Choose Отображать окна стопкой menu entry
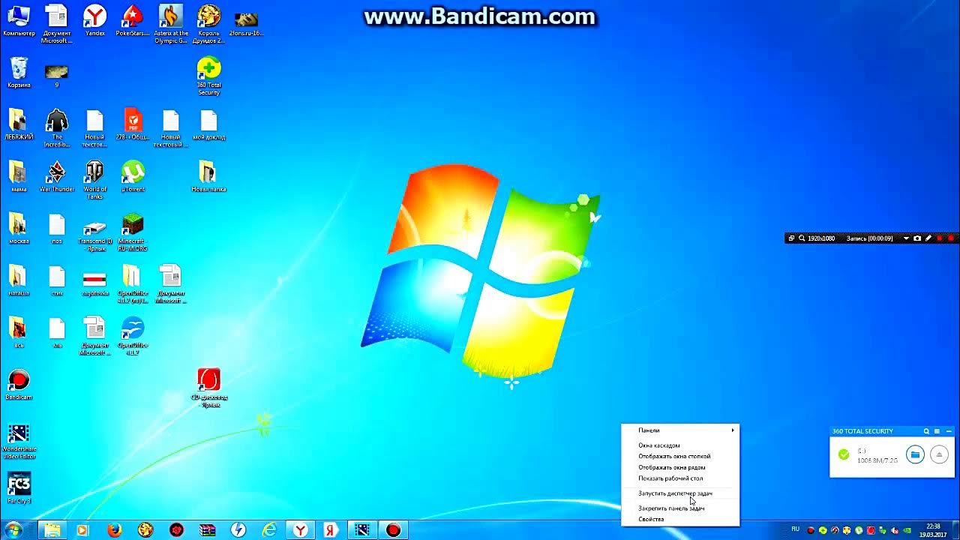The width and height of the screenshot is (960, 540). point(680,456)
